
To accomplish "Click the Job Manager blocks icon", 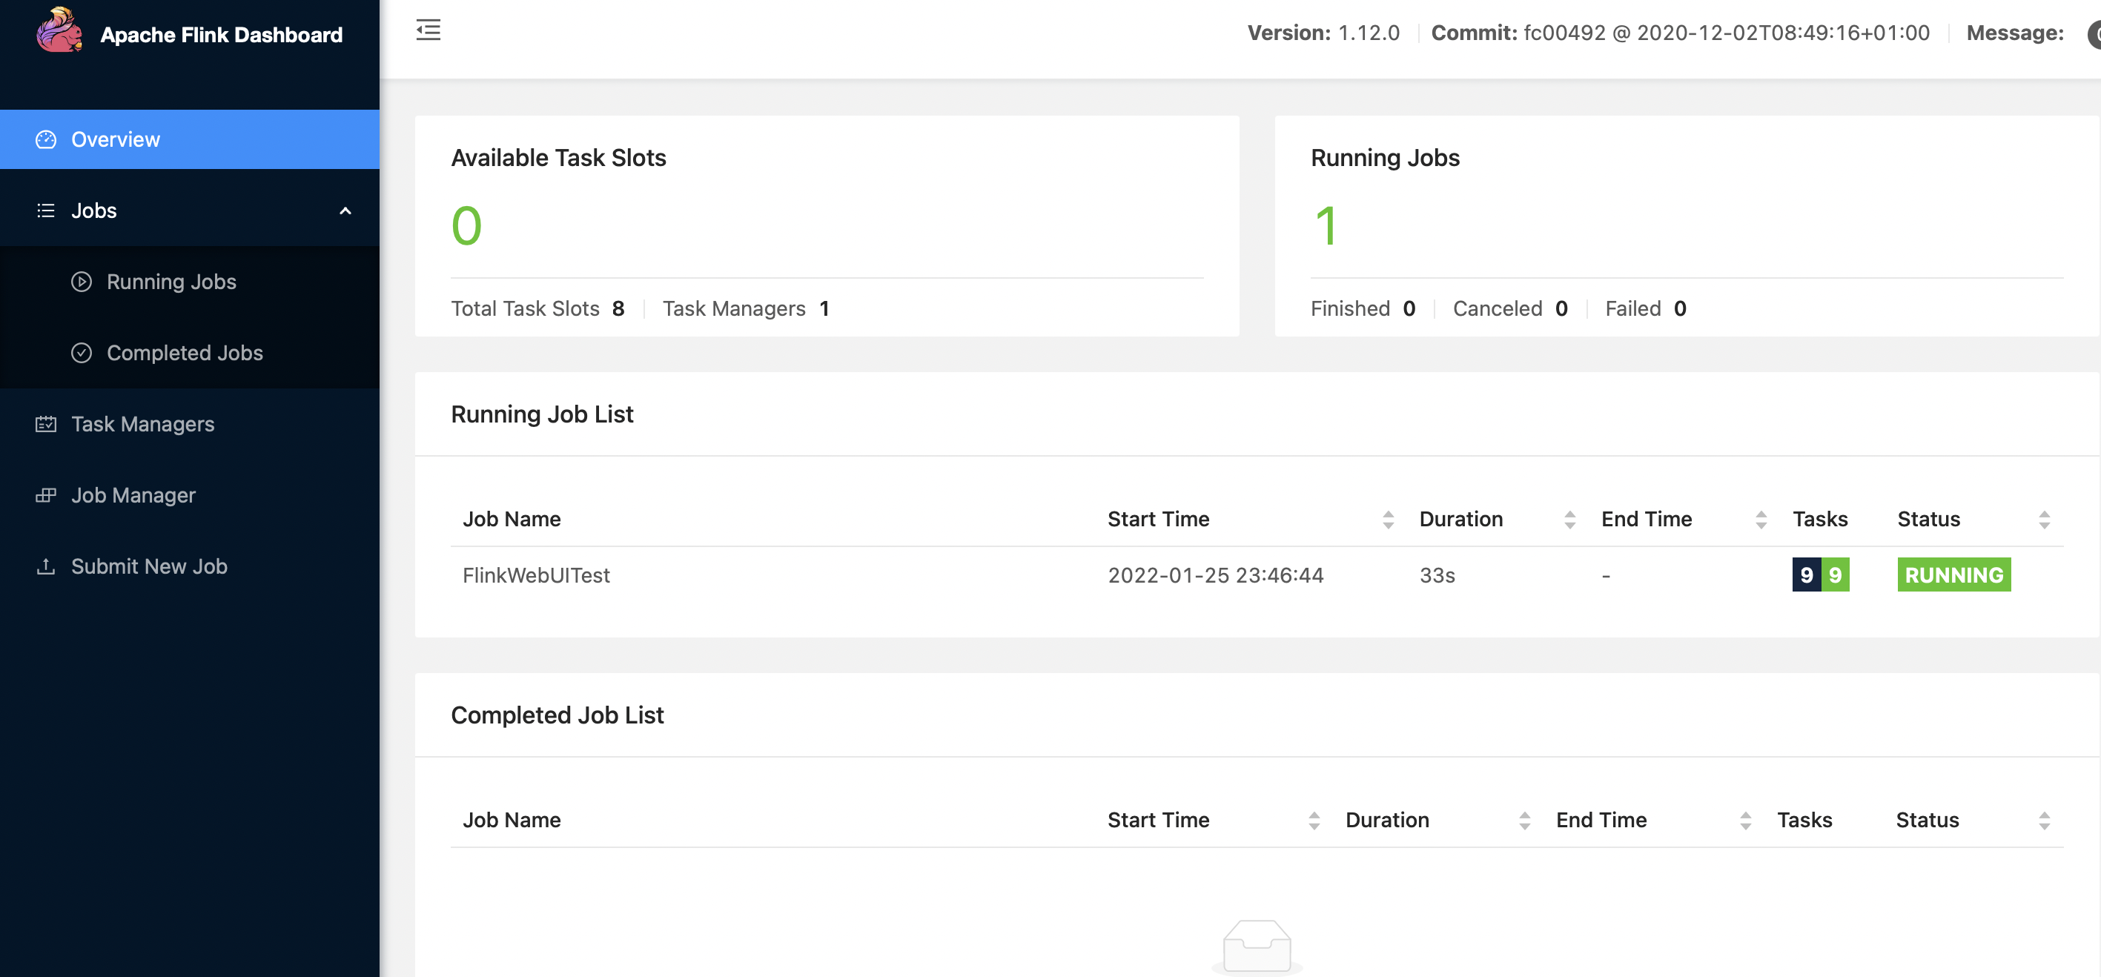I will (46, 495).
